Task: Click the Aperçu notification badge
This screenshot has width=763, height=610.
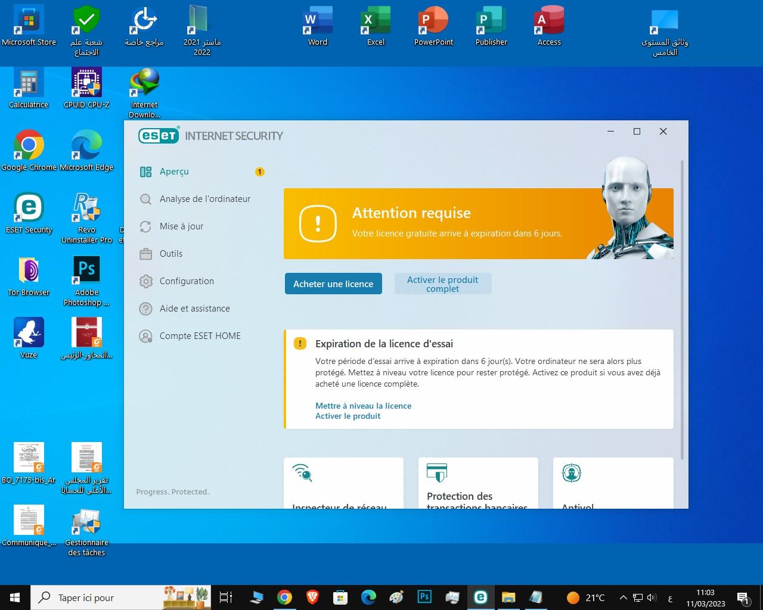Action: pyautogui.click(x=259, y=172)
